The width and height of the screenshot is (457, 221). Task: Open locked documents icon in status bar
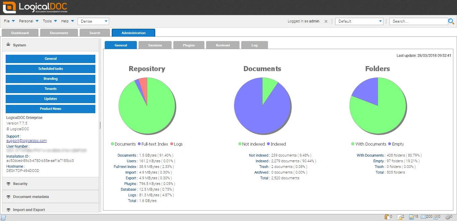click(399, 217)
